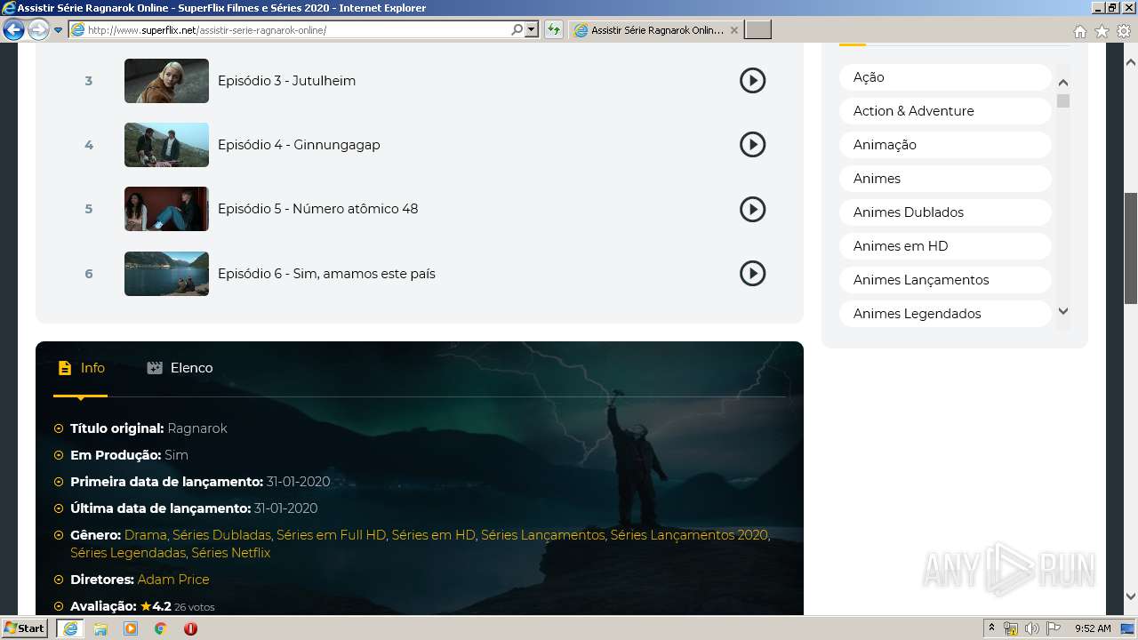Open the Animes em HD category
Image resolution: width=1138 pixels, height=640 pixels.
pyautogui.click(x=945, y=246)
